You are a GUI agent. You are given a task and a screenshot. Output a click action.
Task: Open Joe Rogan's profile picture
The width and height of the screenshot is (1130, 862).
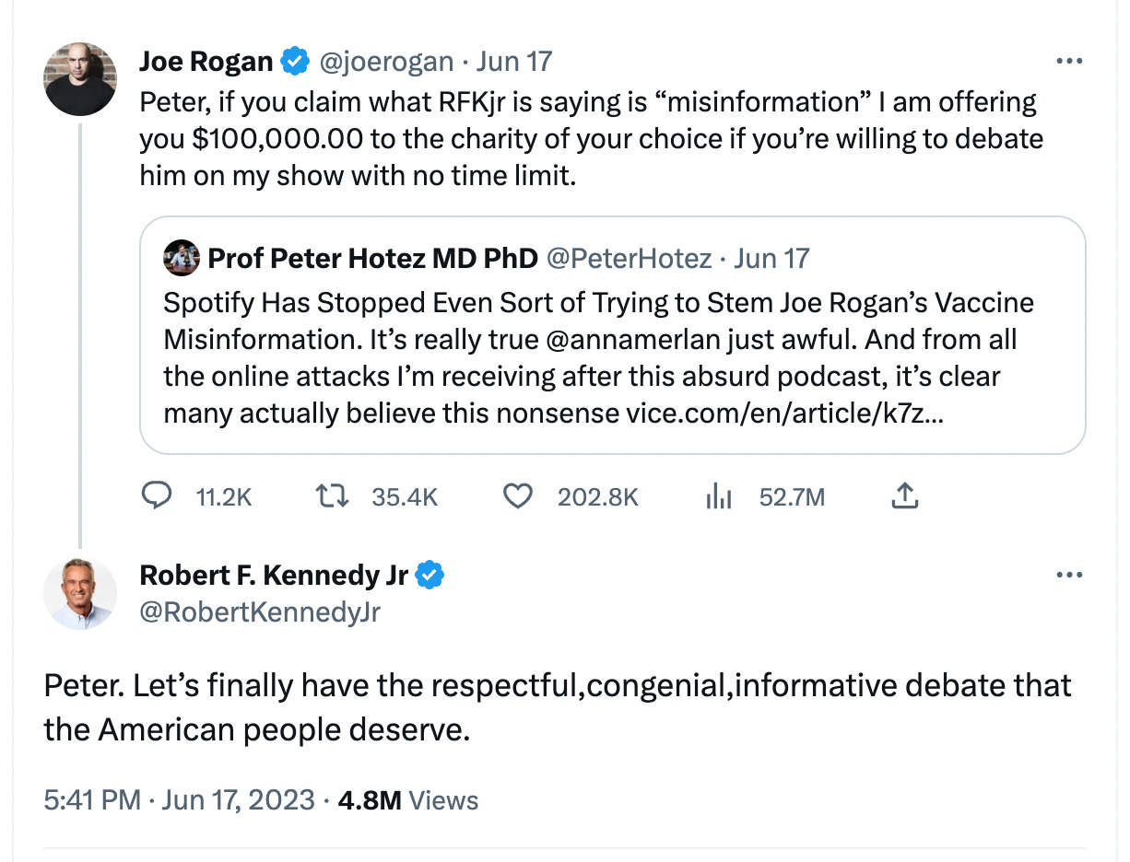coord(80,78)
